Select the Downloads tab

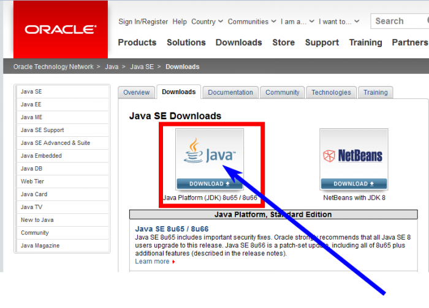coord(179,92)
